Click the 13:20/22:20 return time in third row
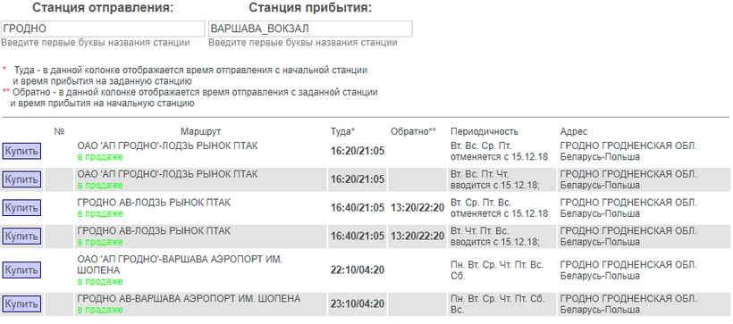Viewport: 733px width, 324px height. pyautogui.click(x=417, y=208)
